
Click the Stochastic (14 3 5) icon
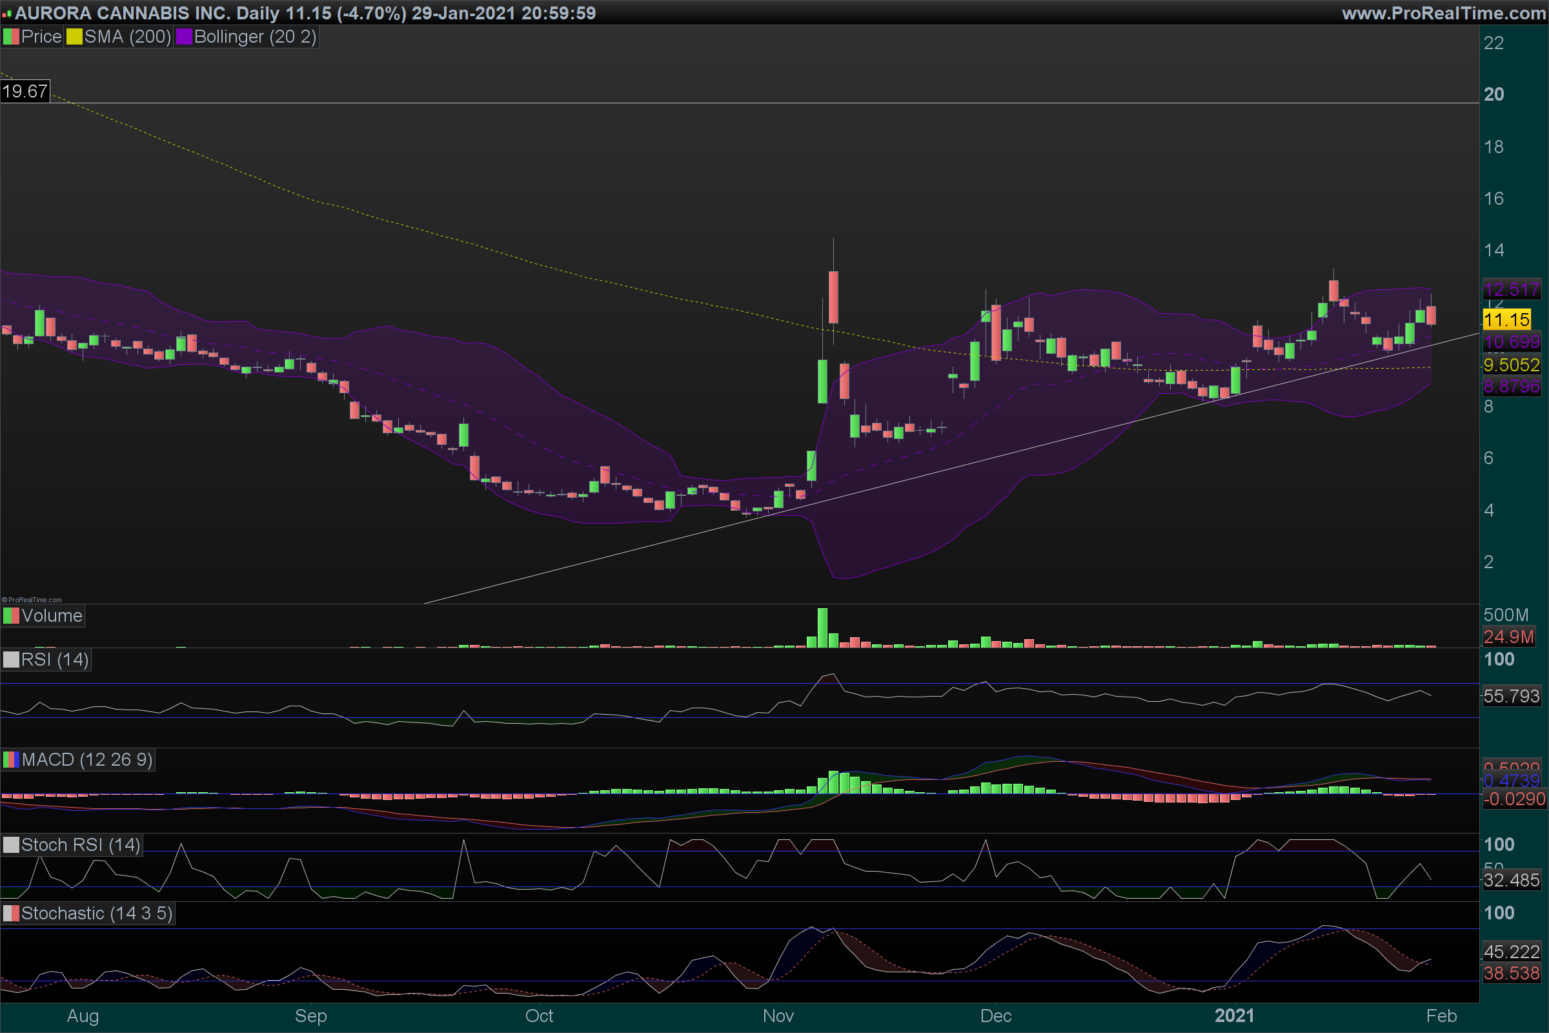(x=11, y=913)
